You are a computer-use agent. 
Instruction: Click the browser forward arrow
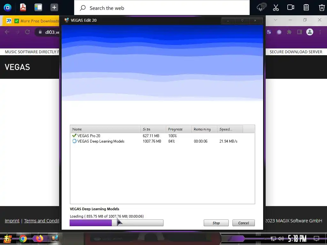pyautogui.click(x=17, y=32)
